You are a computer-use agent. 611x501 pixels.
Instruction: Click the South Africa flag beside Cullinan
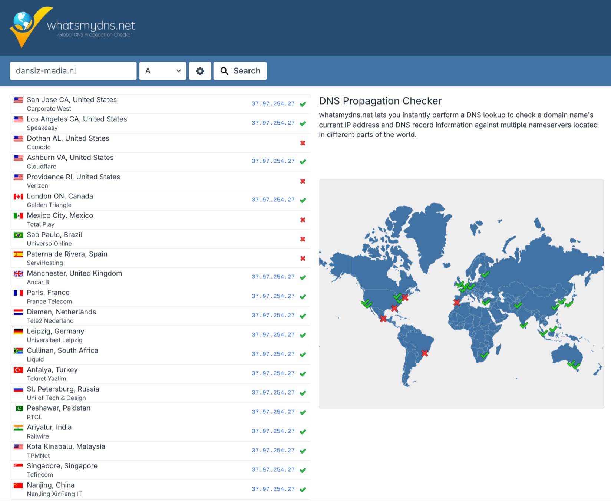(x=18, y=350)
